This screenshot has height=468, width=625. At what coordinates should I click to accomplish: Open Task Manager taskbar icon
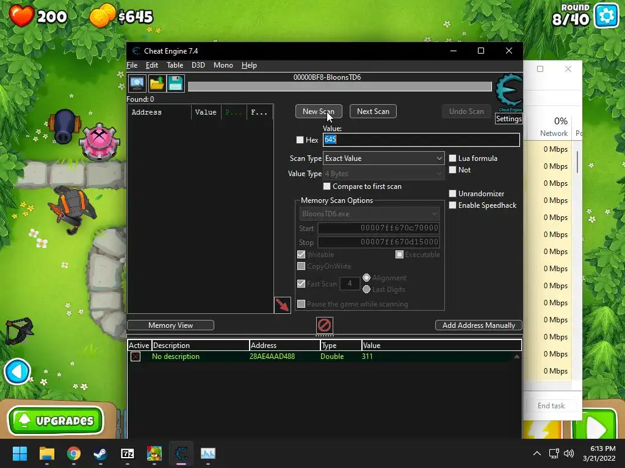208,453
